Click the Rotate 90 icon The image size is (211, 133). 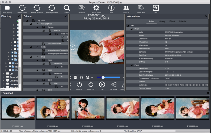pos(79,85)
